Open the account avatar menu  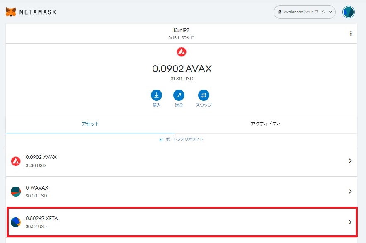click(348, 12)
